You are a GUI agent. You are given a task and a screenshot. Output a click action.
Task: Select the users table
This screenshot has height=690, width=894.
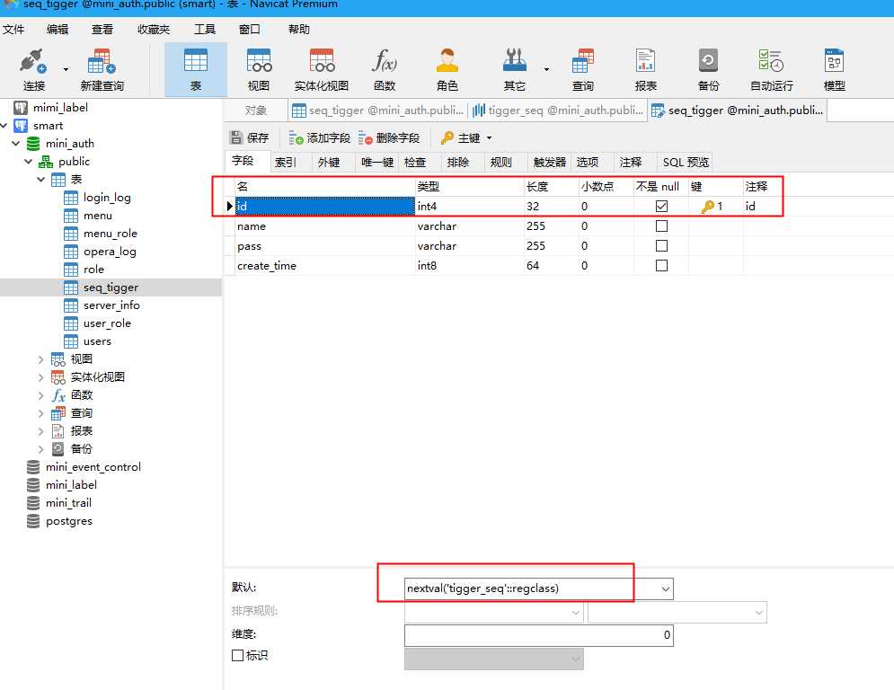(97, 341)
